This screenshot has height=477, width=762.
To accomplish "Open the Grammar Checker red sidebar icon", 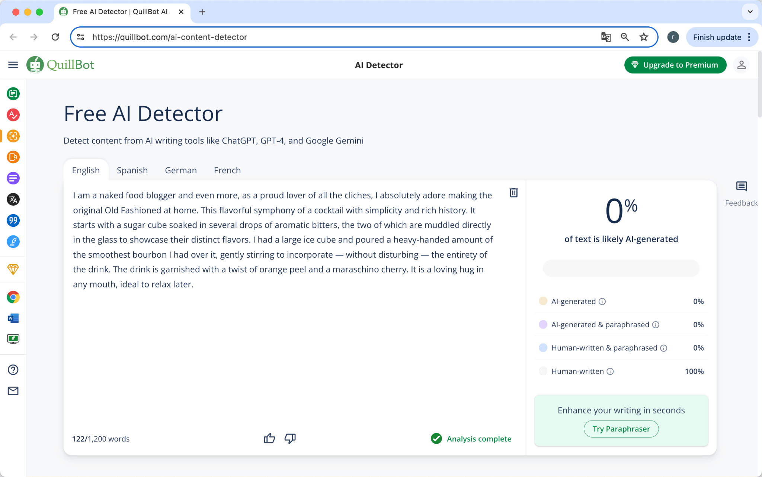I will tap(13, 115).
